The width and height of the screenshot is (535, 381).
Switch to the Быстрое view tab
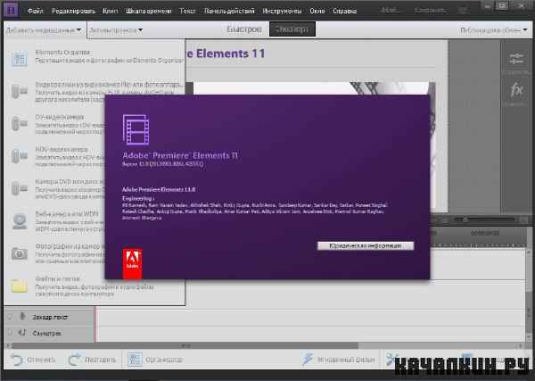[244, 29]
